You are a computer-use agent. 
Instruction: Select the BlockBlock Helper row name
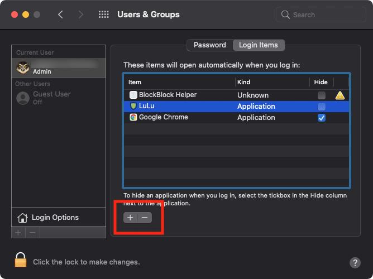coord(168,95)
